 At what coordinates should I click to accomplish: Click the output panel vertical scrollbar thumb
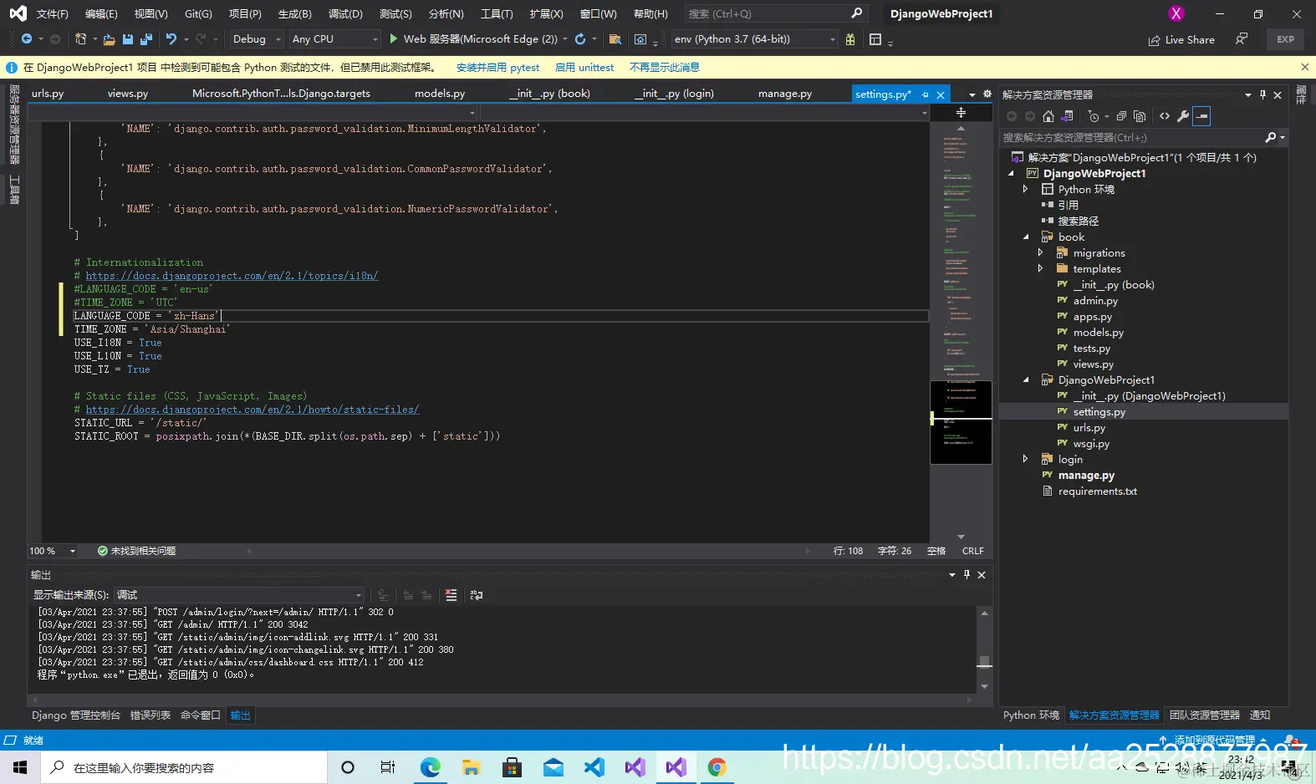pyautogui.click(x=984, y=662)
